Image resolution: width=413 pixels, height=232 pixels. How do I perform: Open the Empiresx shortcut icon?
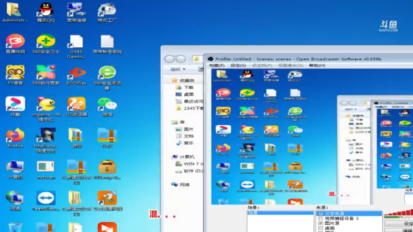[46, 140]
